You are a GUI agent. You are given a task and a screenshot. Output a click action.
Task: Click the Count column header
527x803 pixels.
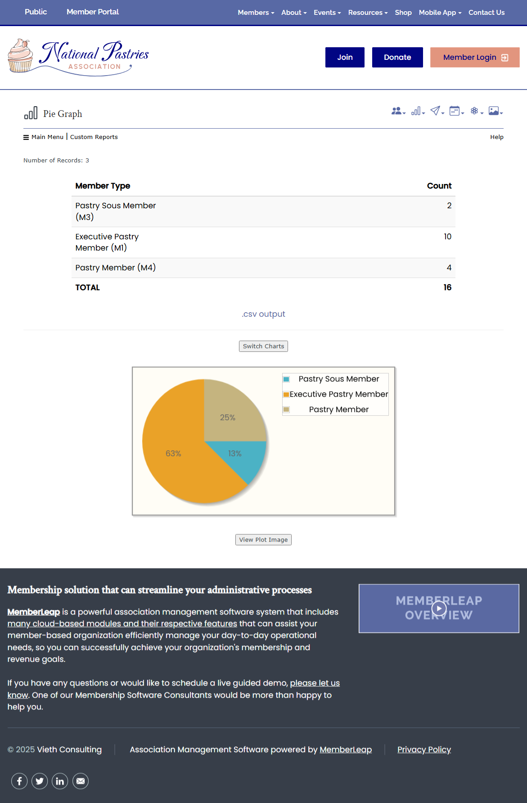pyautogui.click(x=439, y=186)
